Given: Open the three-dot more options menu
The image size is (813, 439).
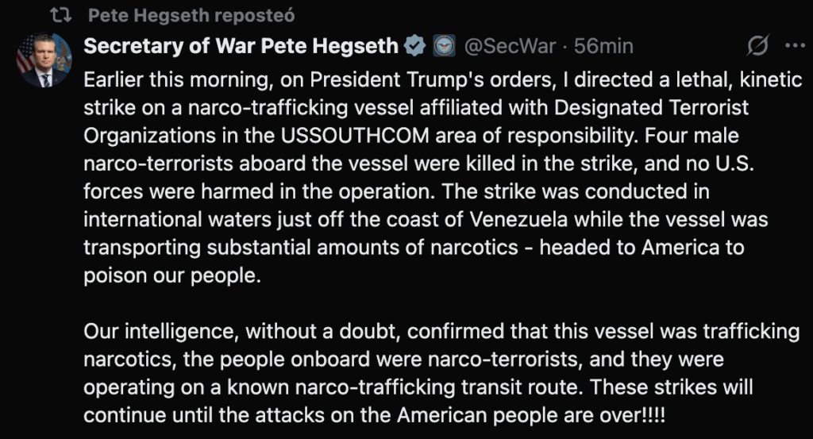Looking at the screenshot, I should tap(794, 46).
